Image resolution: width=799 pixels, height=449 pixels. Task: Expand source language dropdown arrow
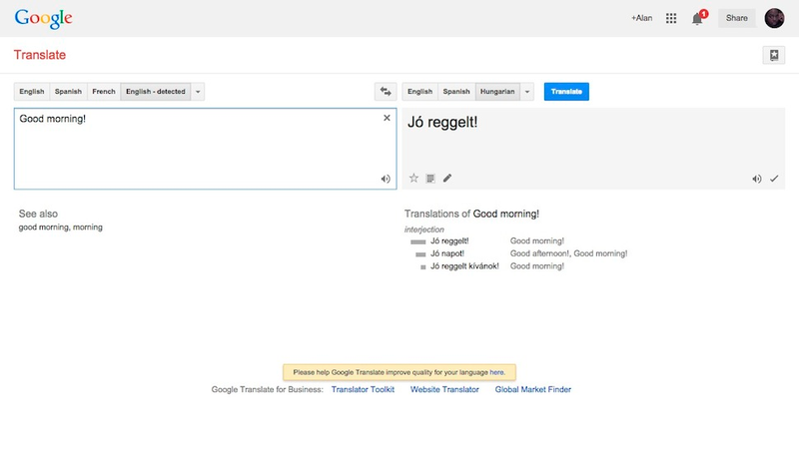(x=198, y=92)
